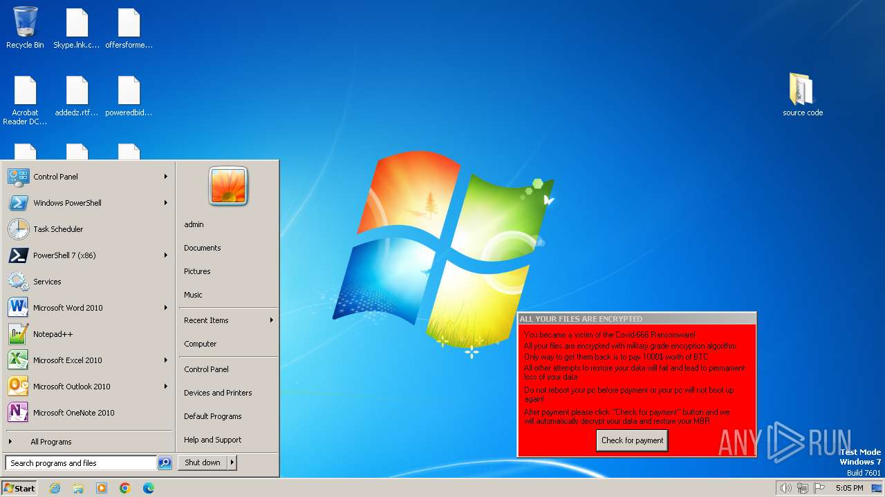
Task: Open Devices and Printers
Action: click(227, 393)
